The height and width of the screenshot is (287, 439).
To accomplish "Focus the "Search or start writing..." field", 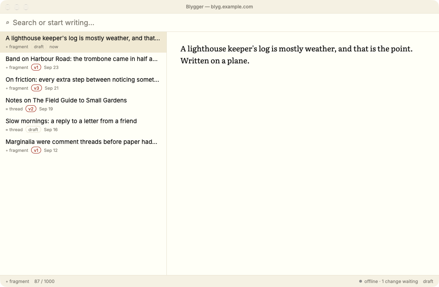I will click(219, 23).
